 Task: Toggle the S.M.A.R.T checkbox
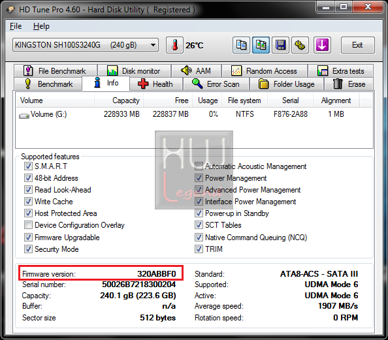click(28, 166)
